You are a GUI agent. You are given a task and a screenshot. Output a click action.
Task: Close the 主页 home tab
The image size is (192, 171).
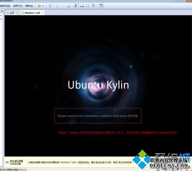17,13
